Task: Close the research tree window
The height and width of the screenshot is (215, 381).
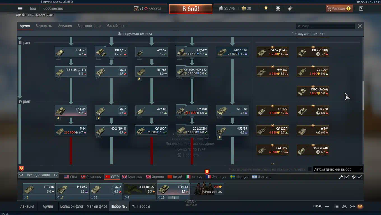Action: coord(360,26)
